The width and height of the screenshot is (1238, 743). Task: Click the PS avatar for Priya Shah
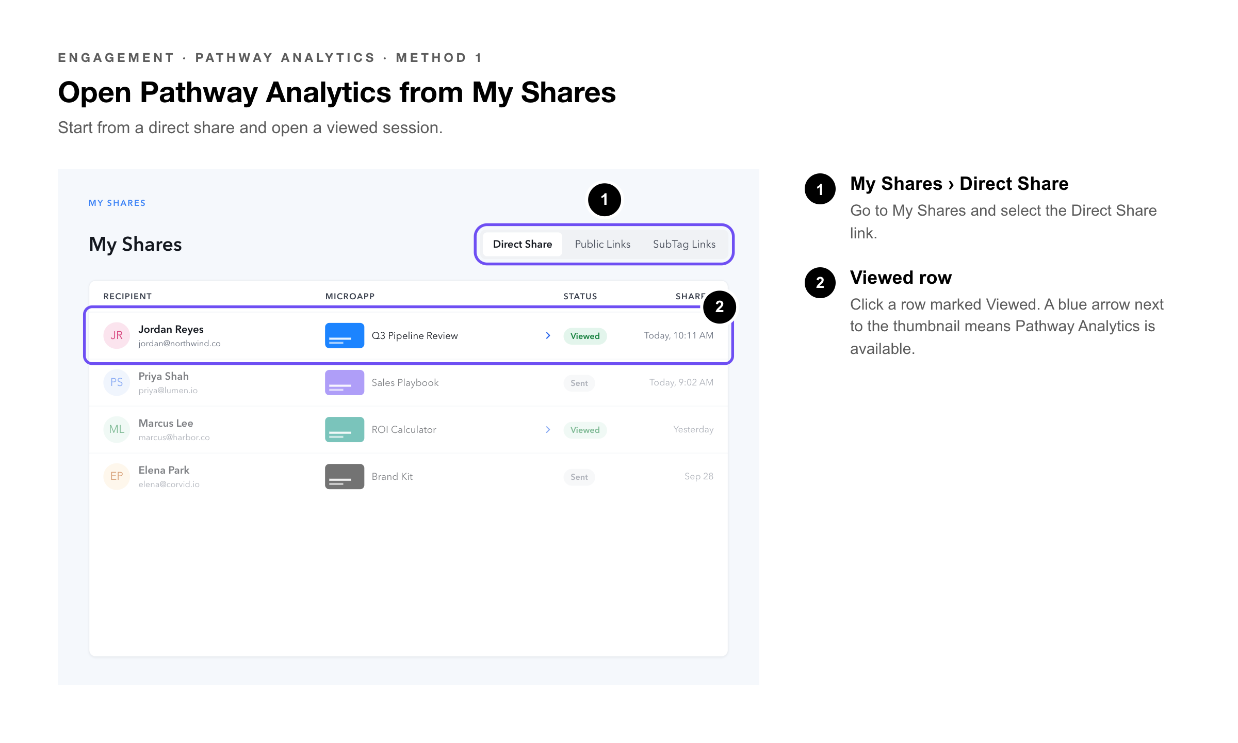117,382
